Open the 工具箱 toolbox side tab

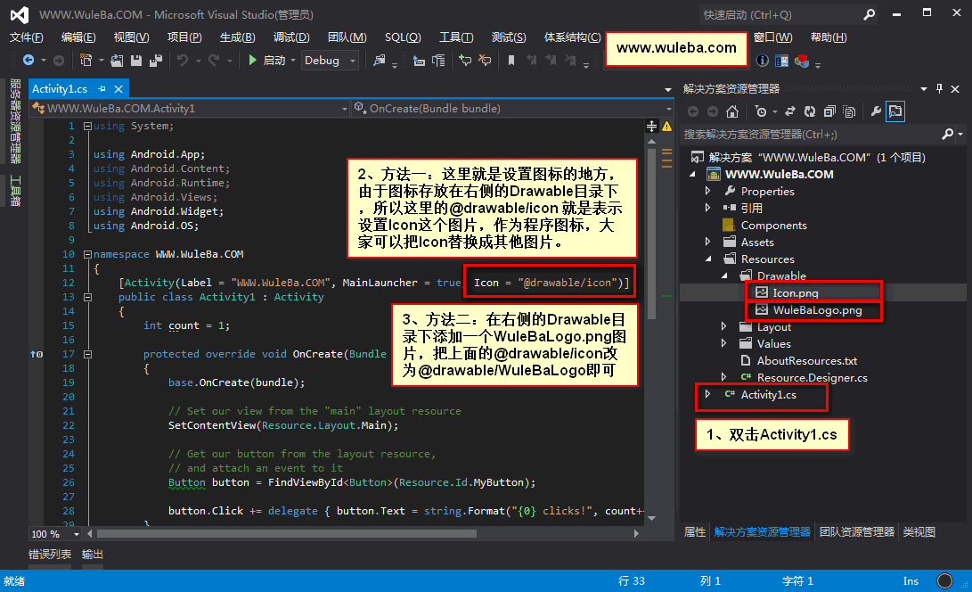[x=15, y=191]
